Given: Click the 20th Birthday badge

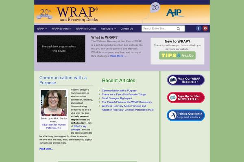Looking at the screenshot, I should click(x=44, y=14).
